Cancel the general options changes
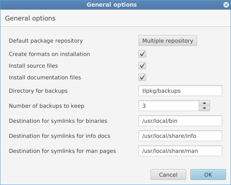 click(168, 175)
